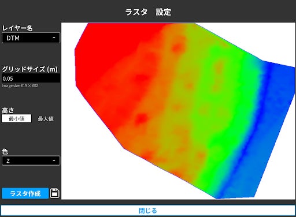Image resolution: width=296 pixels, height=217 pixels.
Task: Click the グリッドサイズ (m) label
Action: click(x=29, y=69)
